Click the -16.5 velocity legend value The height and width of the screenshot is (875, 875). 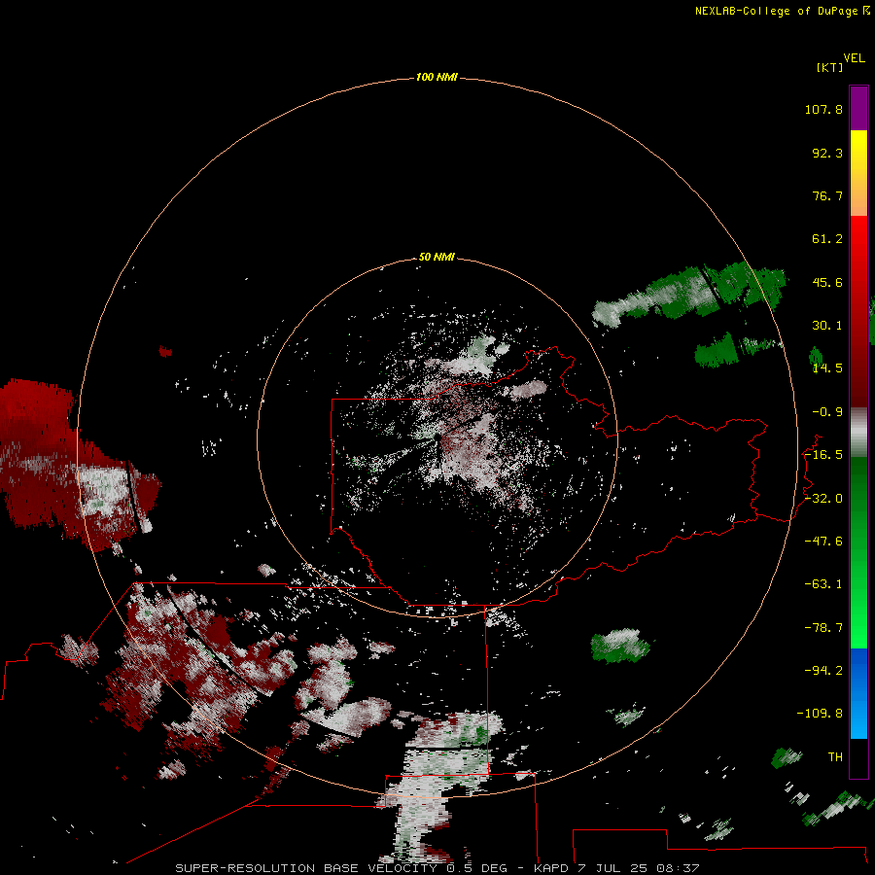[x=823, y=455]
